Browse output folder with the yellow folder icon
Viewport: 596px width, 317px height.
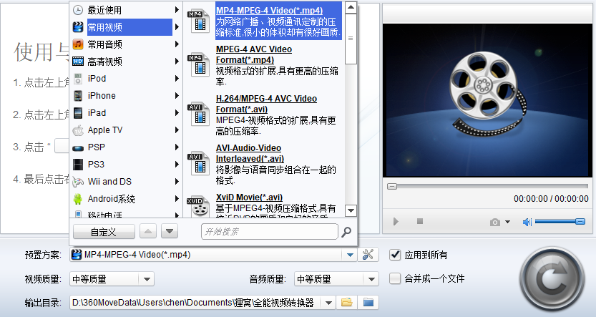tap(346, 303)
